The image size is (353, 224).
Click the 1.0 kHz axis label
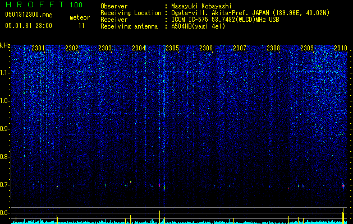5,101
